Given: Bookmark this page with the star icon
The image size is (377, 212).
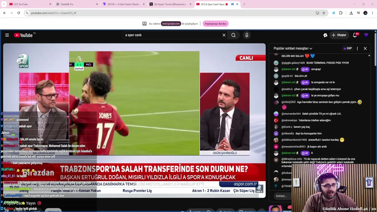Looking at the screenshot, I should pyautogui.click(x=324, y=13).
